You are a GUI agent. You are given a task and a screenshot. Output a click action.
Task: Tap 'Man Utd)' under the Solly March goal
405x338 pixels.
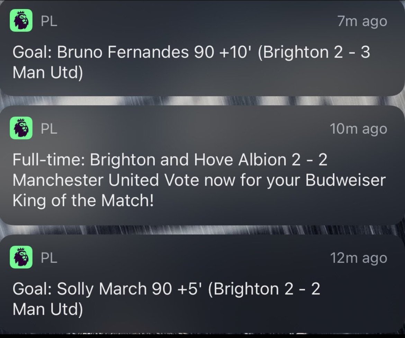click(48, 309)
